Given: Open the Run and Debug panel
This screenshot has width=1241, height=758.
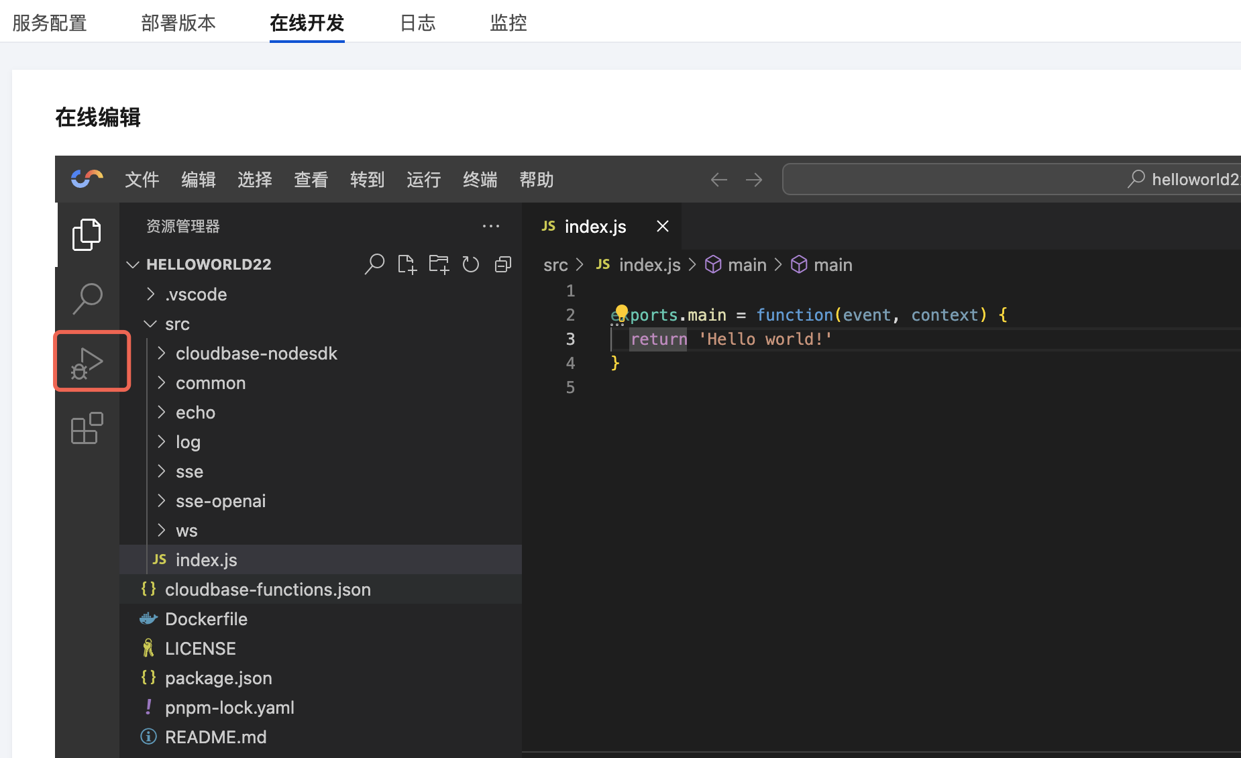Looking at the screenshot, I should point(87,363).
